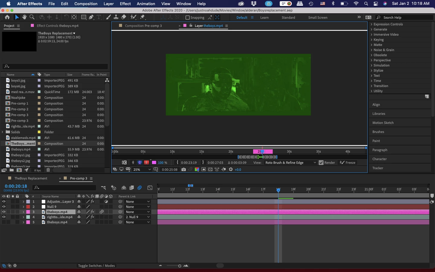The height and width of the screenshot is (272, 435).
Task: Open Effect Controls theboys.mp4 tab
Action: 57,26
